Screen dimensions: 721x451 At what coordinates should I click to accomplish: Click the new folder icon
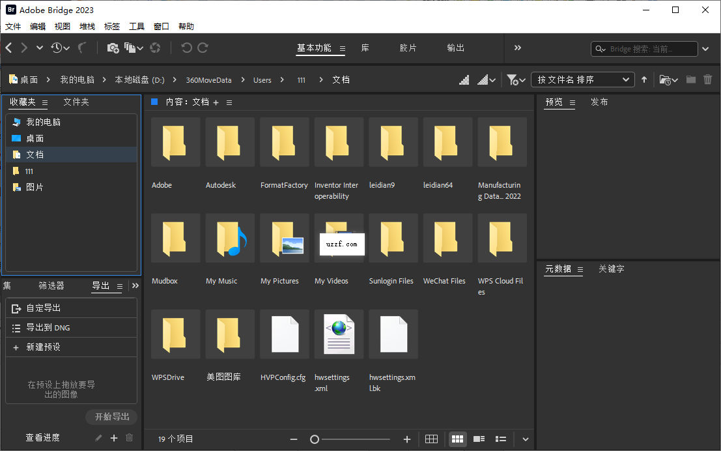coord(691,80)
